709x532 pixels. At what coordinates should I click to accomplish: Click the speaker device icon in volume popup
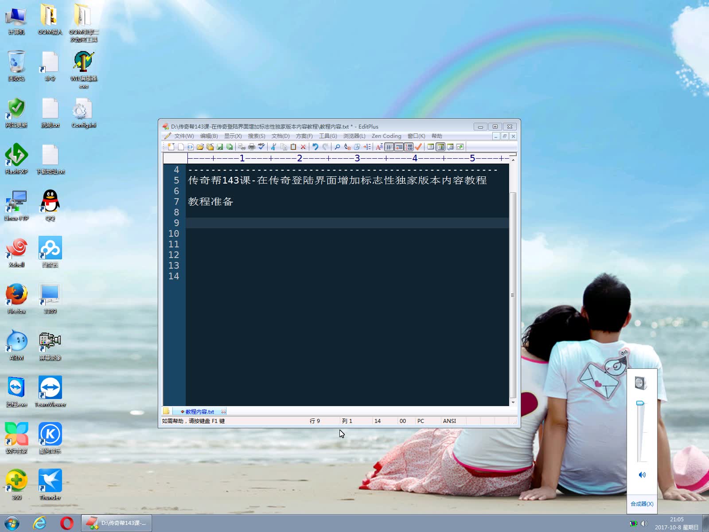641,383
